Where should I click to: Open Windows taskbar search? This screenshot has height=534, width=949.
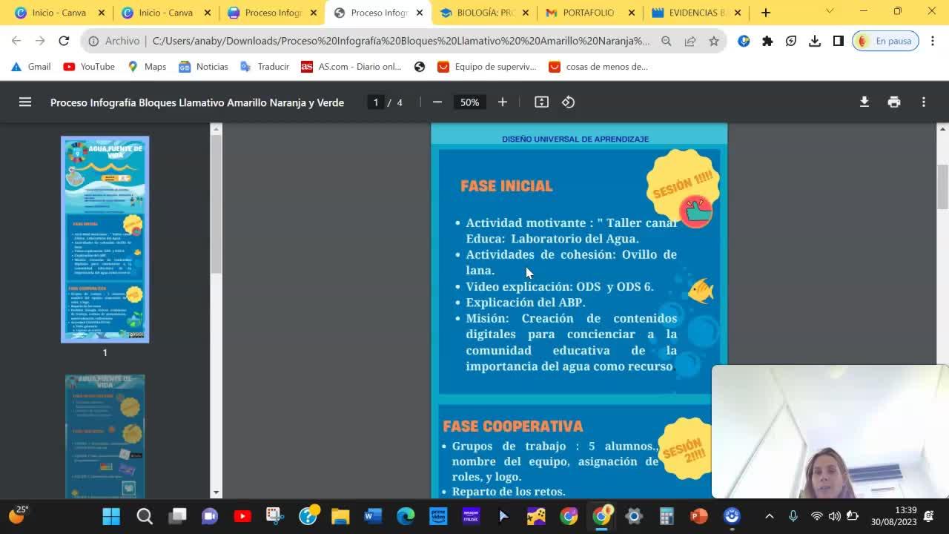(x=145, y=516)
